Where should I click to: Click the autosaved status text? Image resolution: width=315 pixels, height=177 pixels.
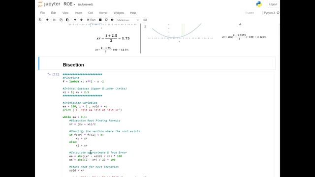(85, 4)
